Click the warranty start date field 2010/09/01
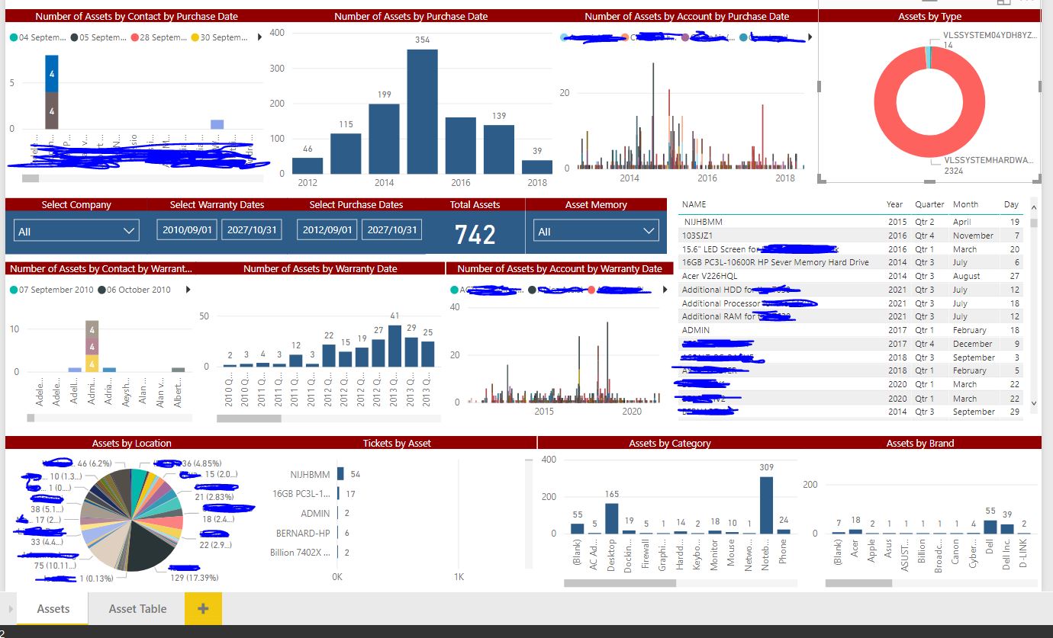Image resolution: width=1053 pixels, height=638 pixels. pyautogui.click(x=187, y=230)
